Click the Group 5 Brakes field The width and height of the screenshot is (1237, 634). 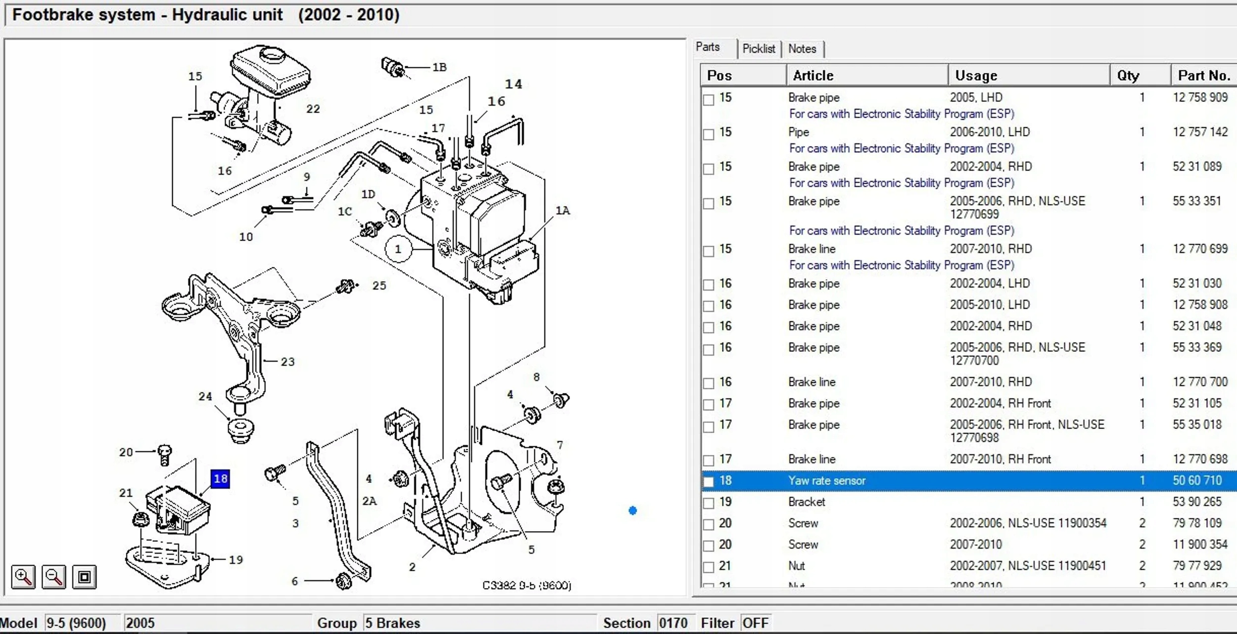(x=480, y=623)
